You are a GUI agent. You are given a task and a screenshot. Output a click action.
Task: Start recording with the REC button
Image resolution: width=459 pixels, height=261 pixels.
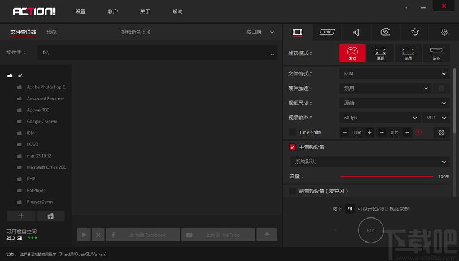(371, 231)
